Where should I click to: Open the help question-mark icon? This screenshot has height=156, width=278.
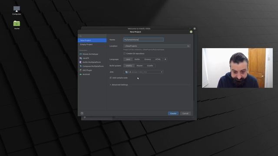[82, 113]
